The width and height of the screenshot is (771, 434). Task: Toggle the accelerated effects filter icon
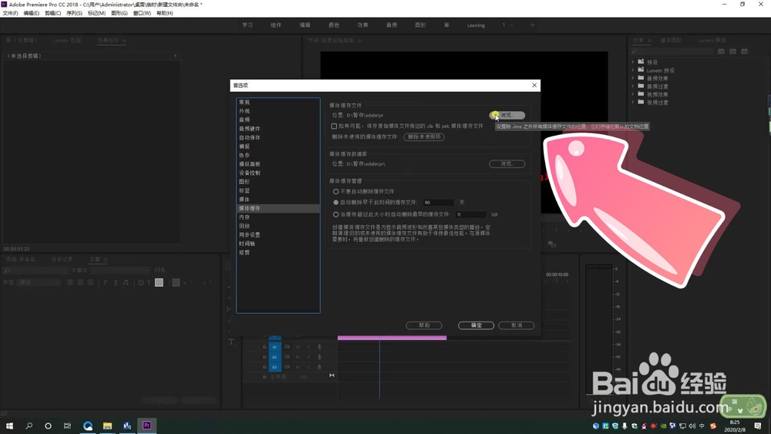pos(721,51)
